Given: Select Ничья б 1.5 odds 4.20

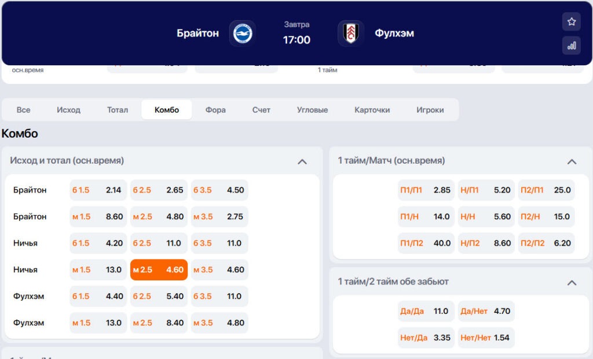Looking at the screenshot, I should [98, 243].
